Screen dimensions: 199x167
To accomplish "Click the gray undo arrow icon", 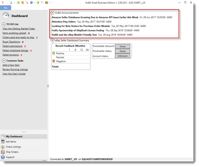I will [x=42, y=3].
